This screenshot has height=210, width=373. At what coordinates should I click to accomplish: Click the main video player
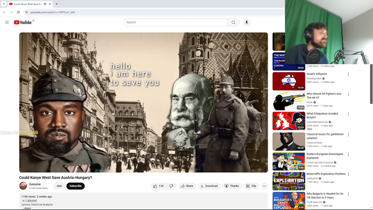pos(143,103)
